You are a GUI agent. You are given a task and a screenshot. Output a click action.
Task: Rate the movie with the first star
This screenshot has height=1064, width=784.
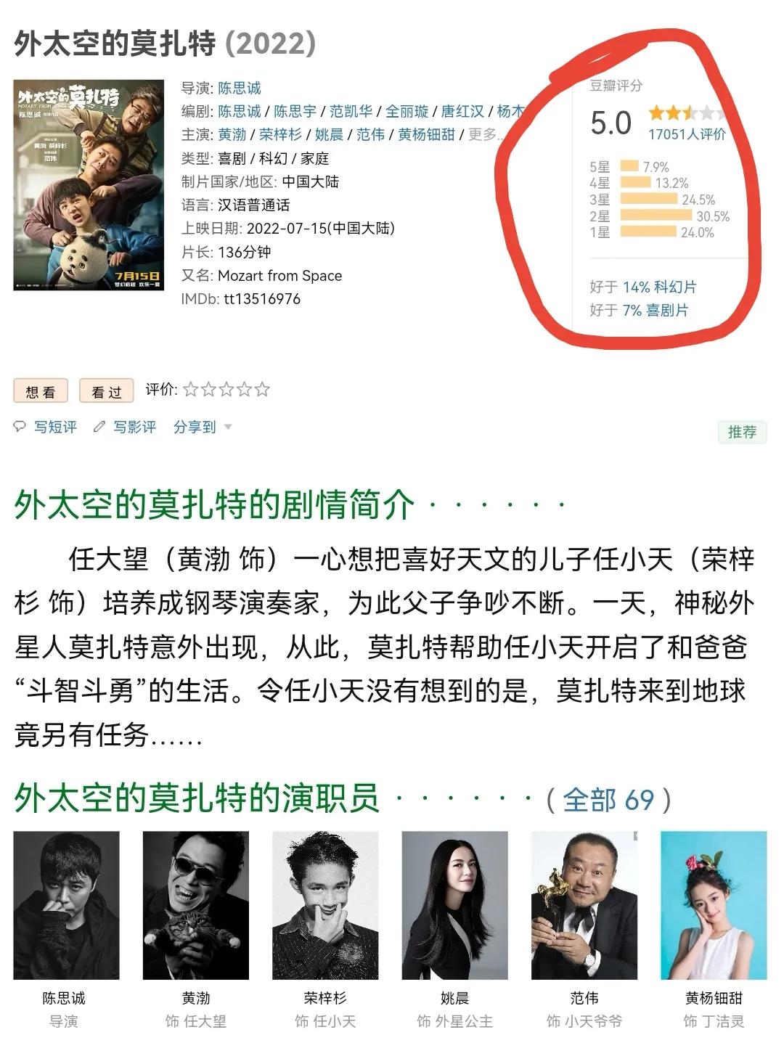(191, 390)
